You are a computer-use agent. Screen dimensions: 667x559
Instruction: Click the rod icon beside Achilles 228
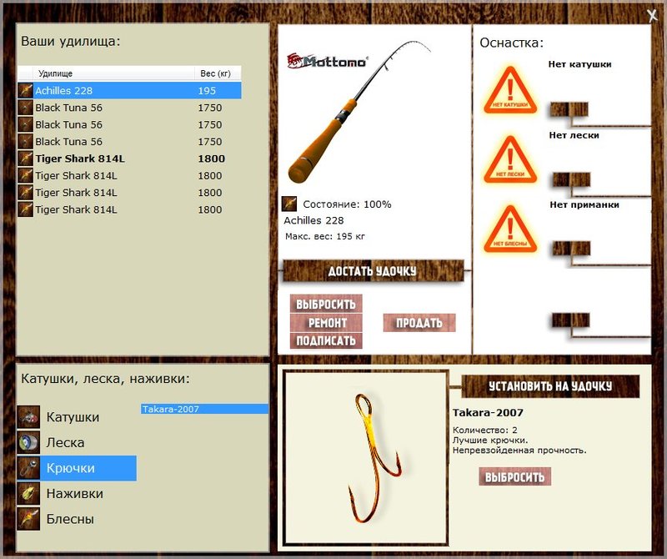26,90
